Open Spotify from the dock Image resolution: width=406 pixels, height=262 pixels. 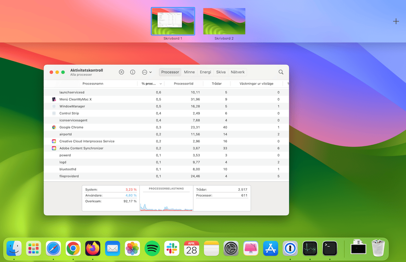152,248
